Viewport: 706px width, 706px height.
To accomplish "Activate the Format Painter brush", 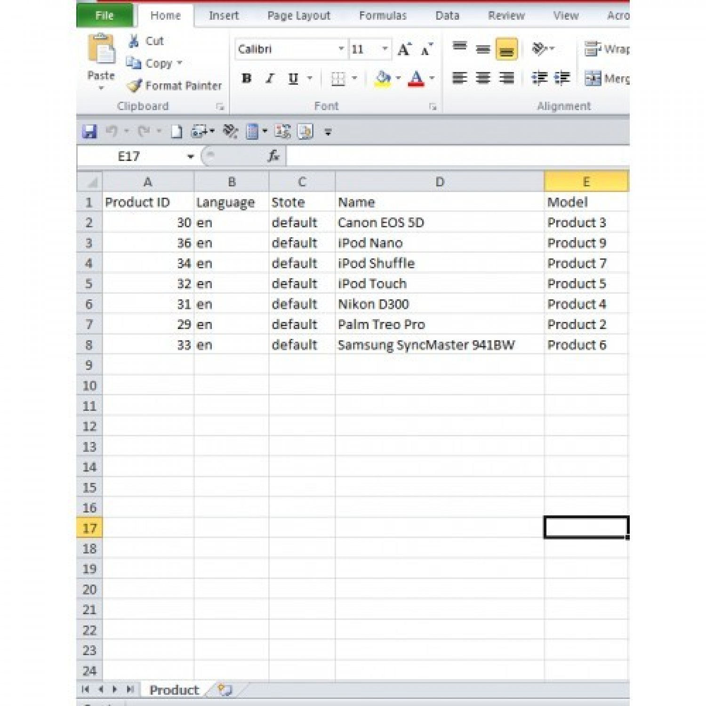I will [135, 86].
